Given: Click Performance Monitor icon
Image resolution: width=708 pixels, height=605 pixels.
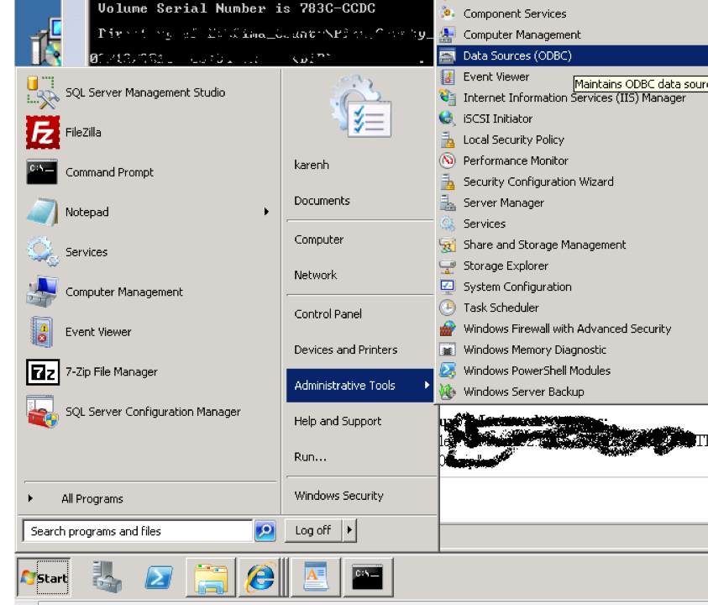Looking at the screenshot, I should (x=448, y=160).
